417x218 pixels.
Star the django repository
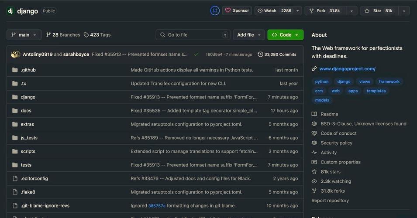(379, 10)
